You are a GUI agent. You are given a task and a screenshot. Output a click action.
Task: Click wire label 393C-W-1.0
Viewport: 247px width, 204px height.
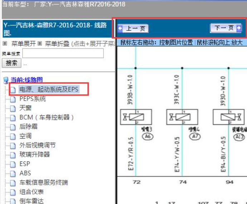pos(177,89)
